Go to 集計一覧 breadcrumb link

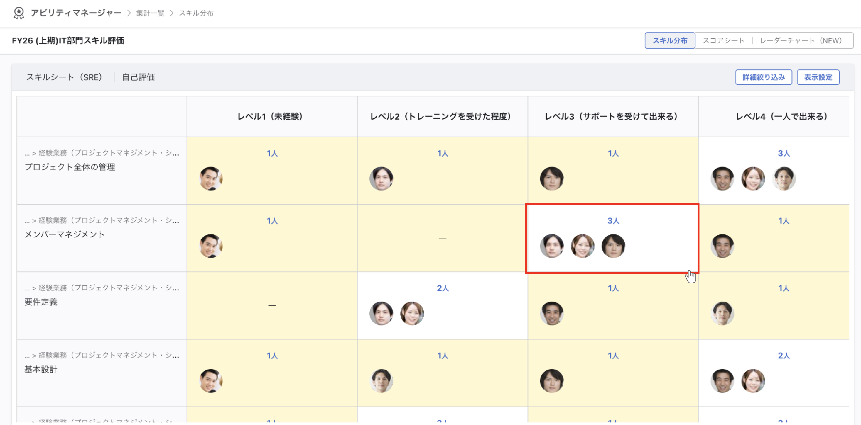151,13
